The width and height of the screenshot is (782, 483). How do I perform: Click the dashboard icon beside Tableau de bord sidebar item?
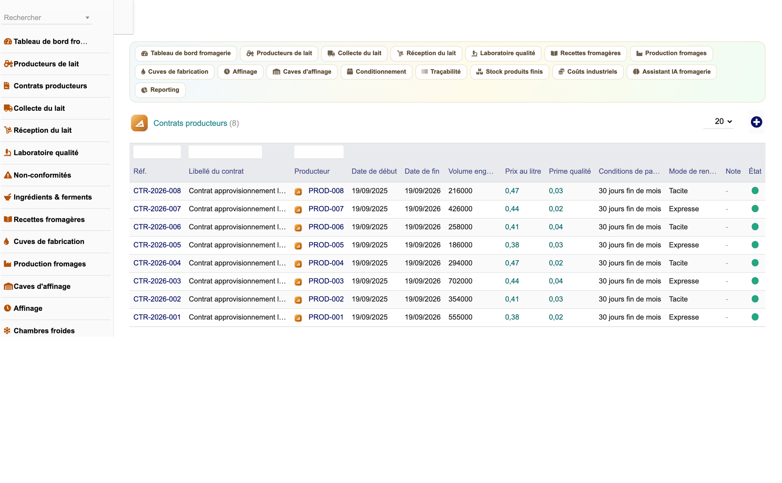point(8,41)
